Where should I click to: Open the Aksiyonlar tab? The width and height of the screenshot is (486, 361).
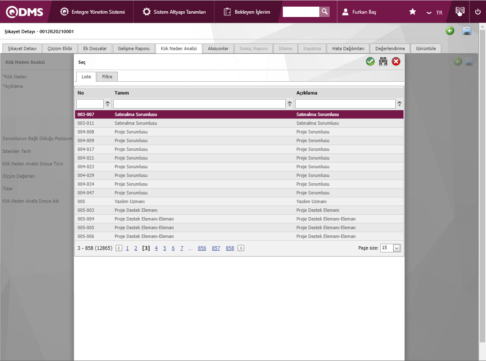[x=218, y=48]
